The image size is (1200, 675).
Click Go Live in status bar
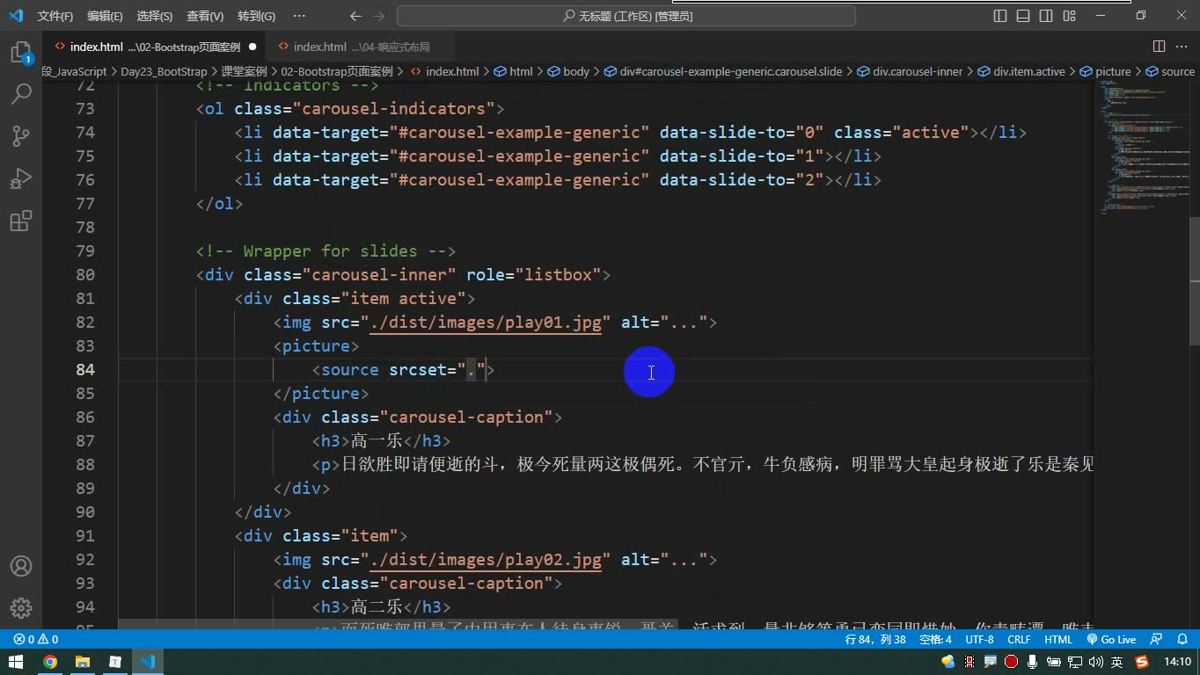(1111, 640)
